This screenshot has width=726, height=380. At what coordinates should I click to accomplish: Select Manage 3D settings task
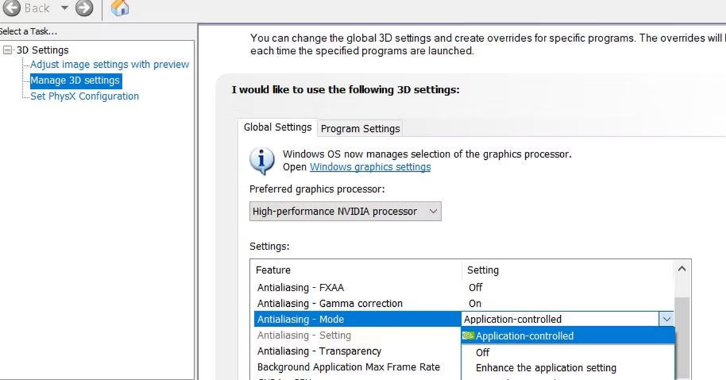[74, 80]
